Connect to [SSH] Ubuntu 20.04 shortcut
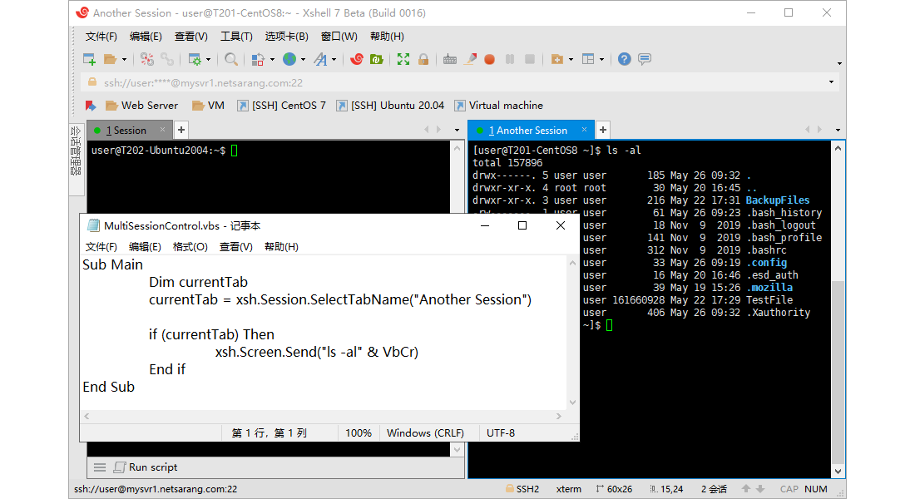Screen dimensions: 915x499 pos(390,106)
